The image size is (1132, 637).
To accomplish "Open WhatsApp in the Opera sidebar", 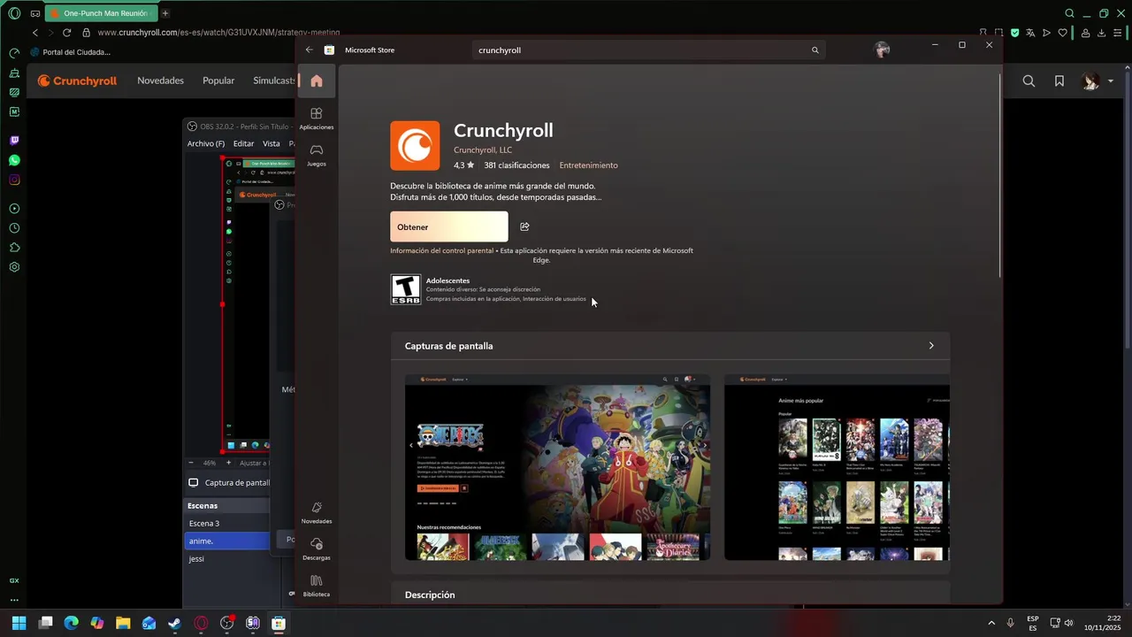I will [14, 160].
